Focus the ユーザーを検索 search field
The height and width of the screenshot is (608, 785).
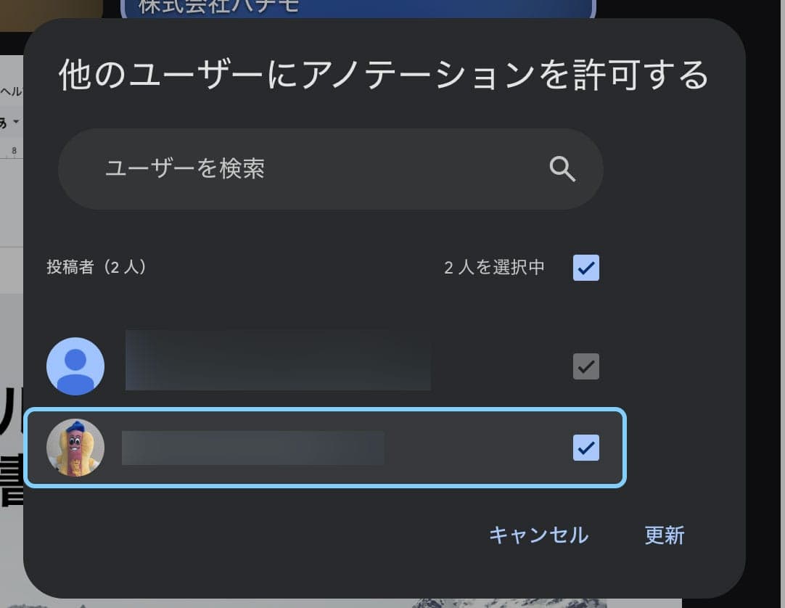[319, 169]
